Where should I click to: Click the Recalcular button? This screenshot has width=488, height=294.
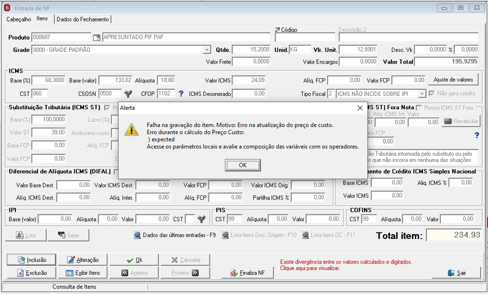461,122
